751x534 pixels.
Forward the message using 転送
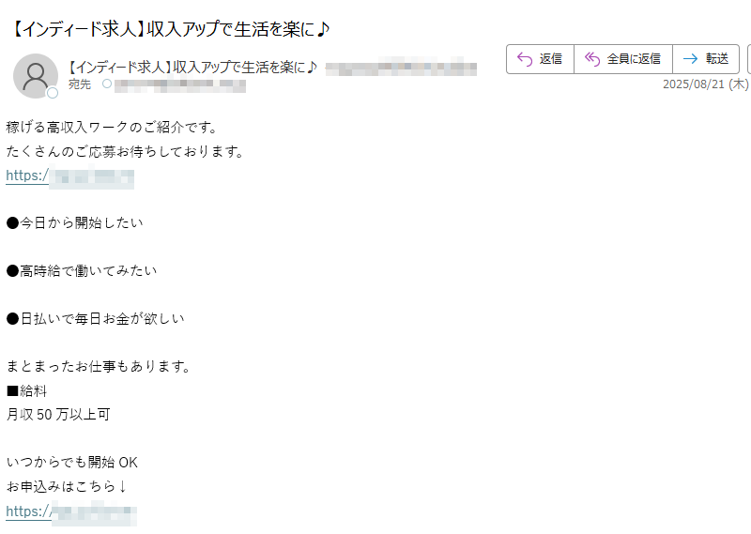(x=706, y=59)
